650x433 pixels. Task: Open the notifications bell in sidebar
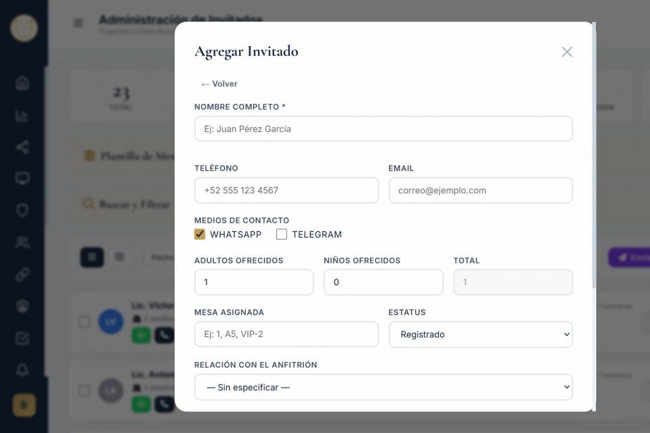tap(22, 370)
